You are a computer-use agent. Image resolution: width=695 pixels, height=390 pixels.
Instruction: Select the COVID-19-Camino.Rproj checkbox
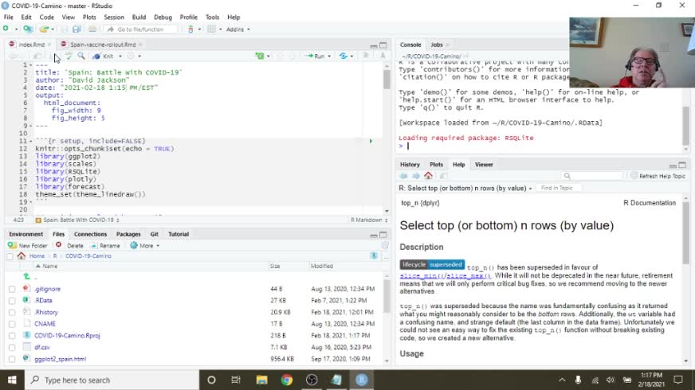point(12,336)
